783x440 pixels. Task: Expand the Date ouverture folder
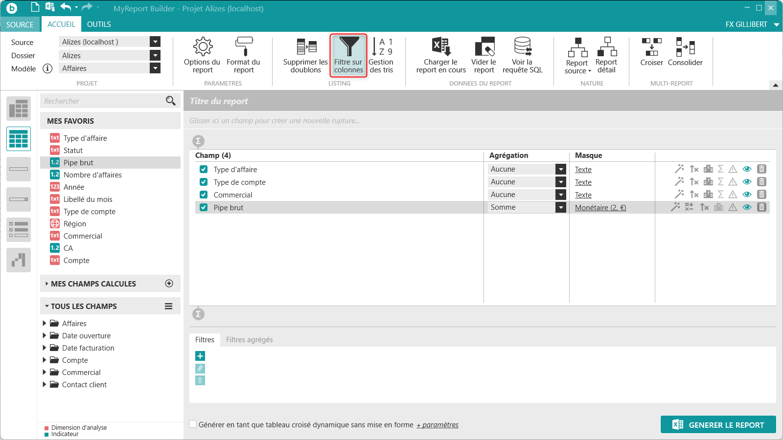point(45,336)
